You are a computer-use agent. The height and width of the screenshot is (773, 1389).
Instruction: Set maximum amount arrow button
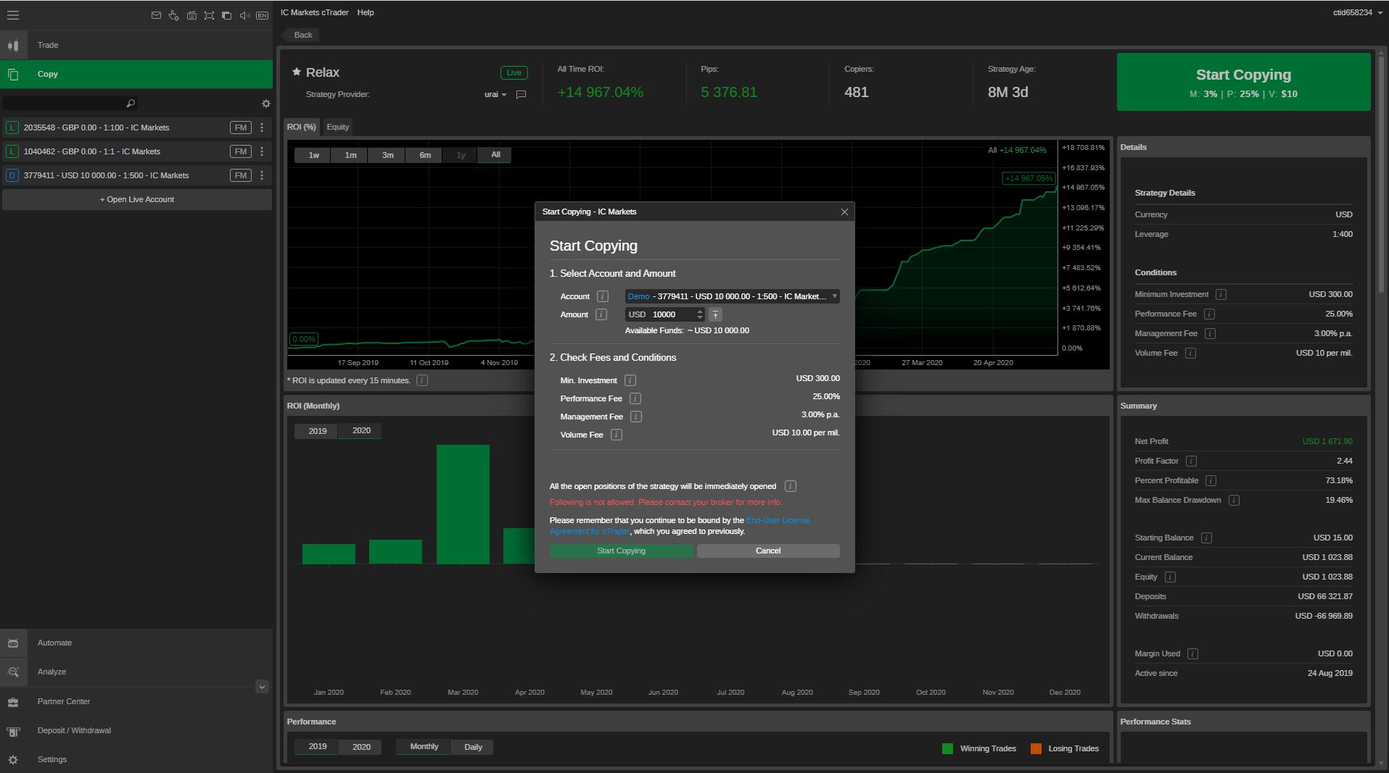(715, 314)
